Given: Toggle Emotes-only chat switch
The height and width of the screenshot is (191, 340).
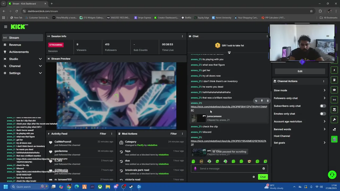Looking at the screenshot, I should click(x=323, y=114).
